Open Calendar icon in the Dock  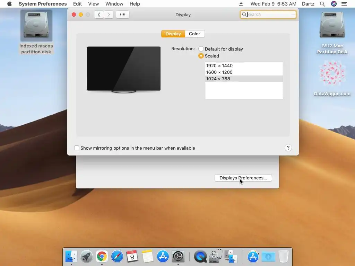coord(132,256)
